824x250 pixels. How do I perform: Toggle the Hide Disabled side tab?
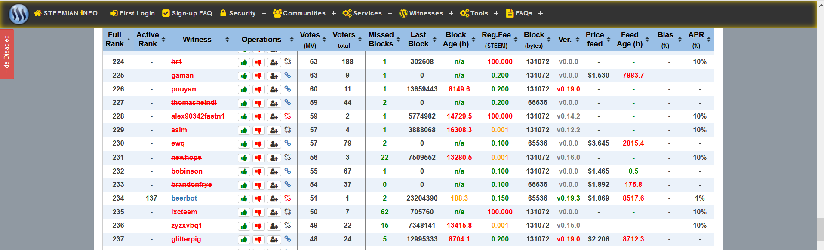pos(7,55)
